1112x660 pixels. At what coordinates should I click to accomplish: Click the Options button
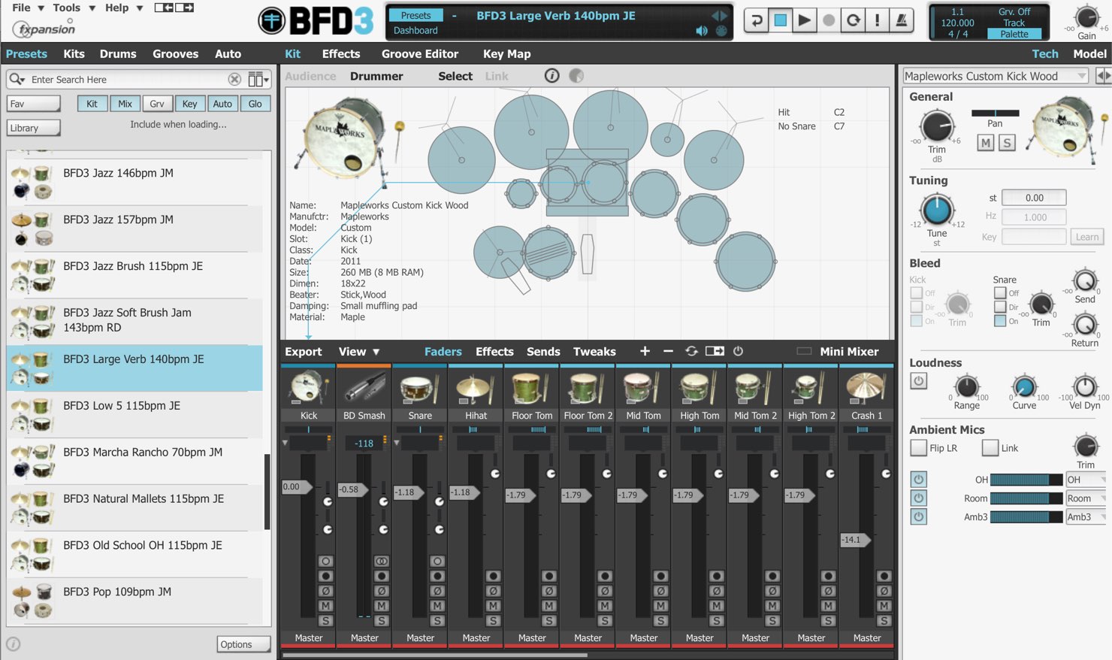coord(243,644)
